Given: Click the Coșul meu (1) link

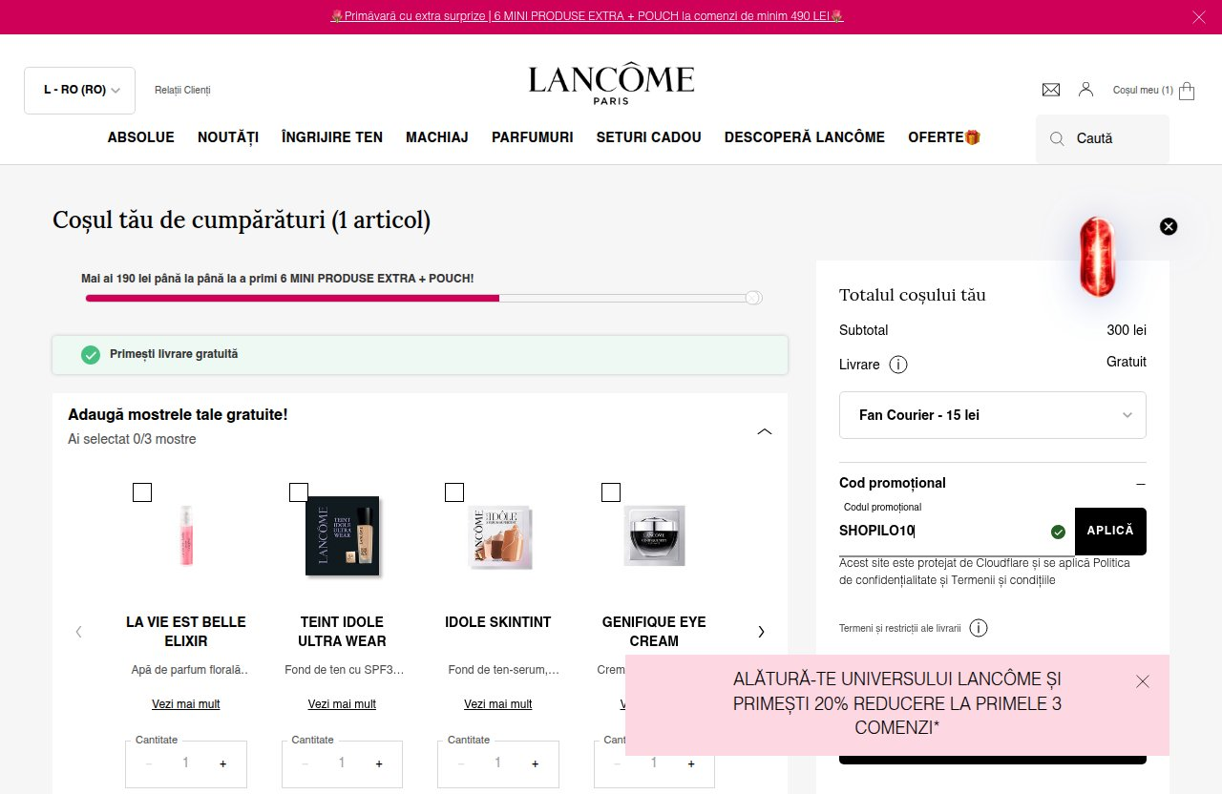Looking at the screenshot, I should tap(1143, 91).
